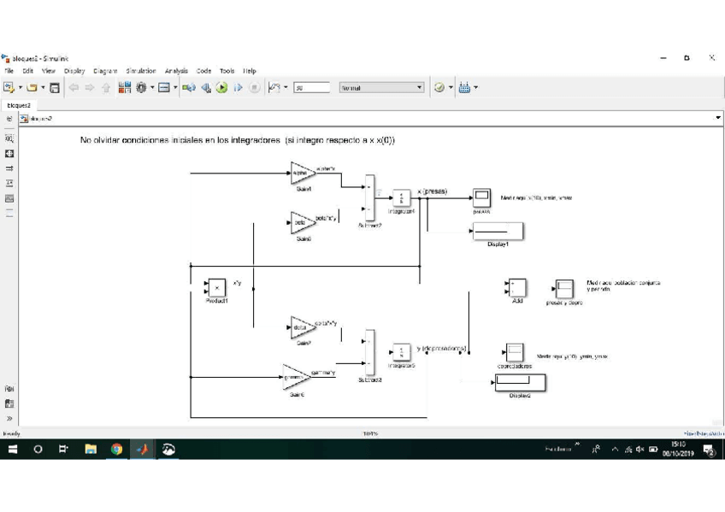Click the Up to Parent arrow icon
This screenshot has width=725, height=512.
106,87
